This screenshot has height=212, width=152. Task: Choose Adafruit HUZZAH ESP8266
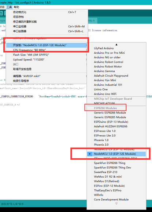point(116,126)
